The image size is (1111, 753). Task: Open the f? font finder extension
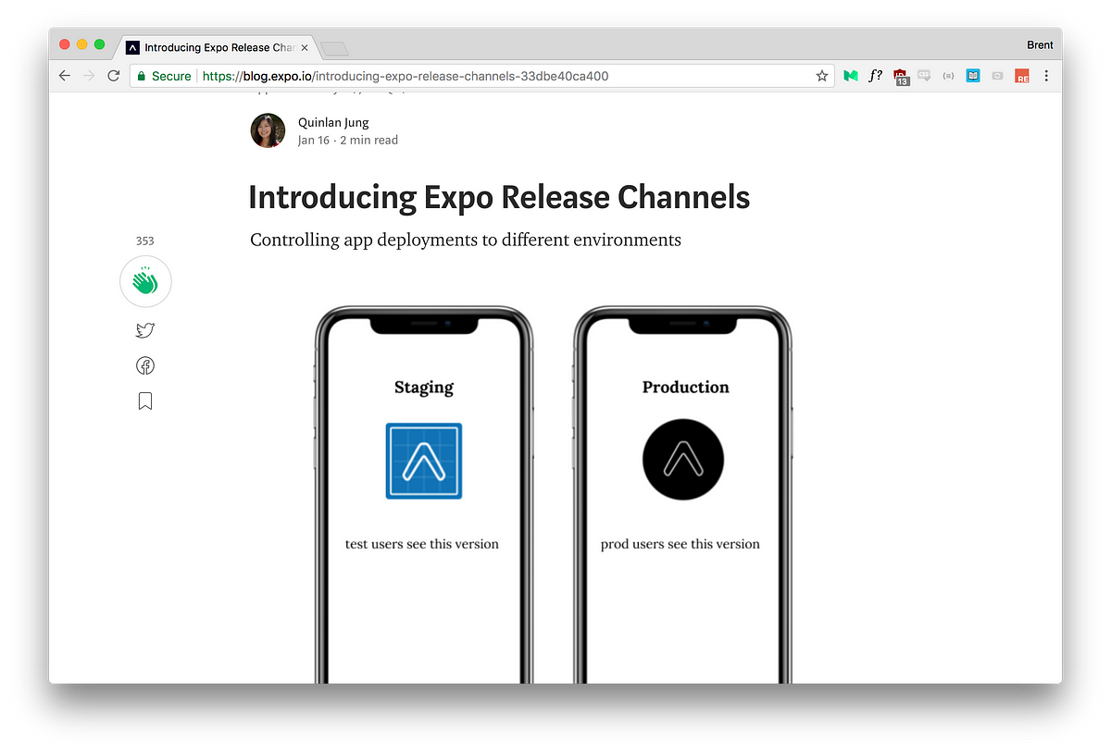(876, 76)
